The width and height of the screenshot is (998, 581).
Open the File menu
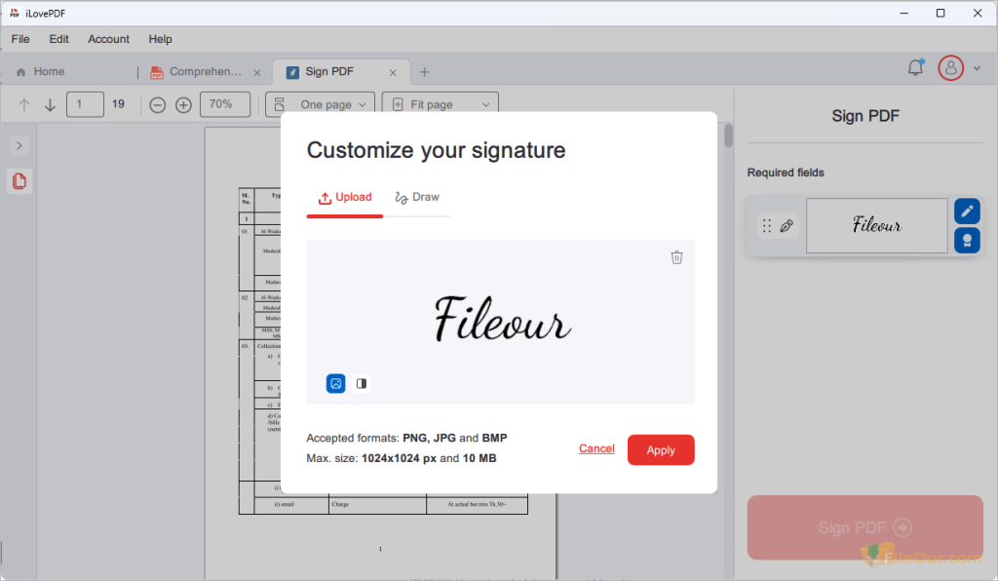tap(19, 39)
